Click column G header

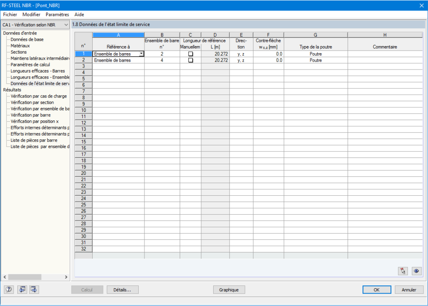pyautogui.click(x=316, y=35)
